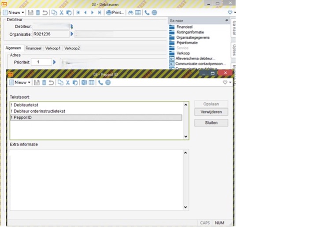
Task: Click the undo icon in Peppol ID toolbar
Action: (x=52, y=82)
